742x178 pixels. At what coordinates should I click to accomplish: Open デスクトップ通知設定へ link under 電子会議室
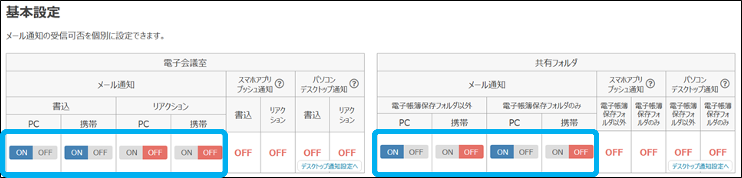click(x=330, y=166)
